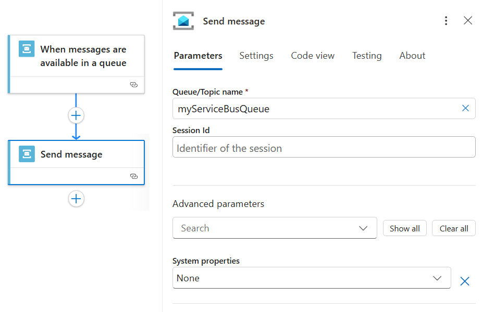Click the copy icon on the trigger card
The height and width of the screenshot is (312, 495).
tap(134, 84)
